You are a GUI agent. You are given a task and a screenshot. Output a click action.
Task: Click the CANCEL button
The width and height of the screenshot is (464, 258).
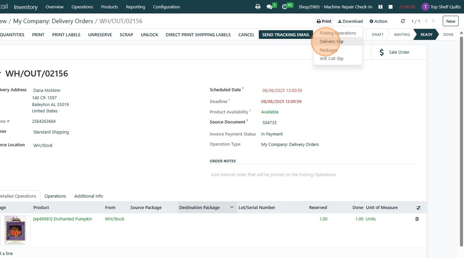pyautogui.click(x=246, y=35)
